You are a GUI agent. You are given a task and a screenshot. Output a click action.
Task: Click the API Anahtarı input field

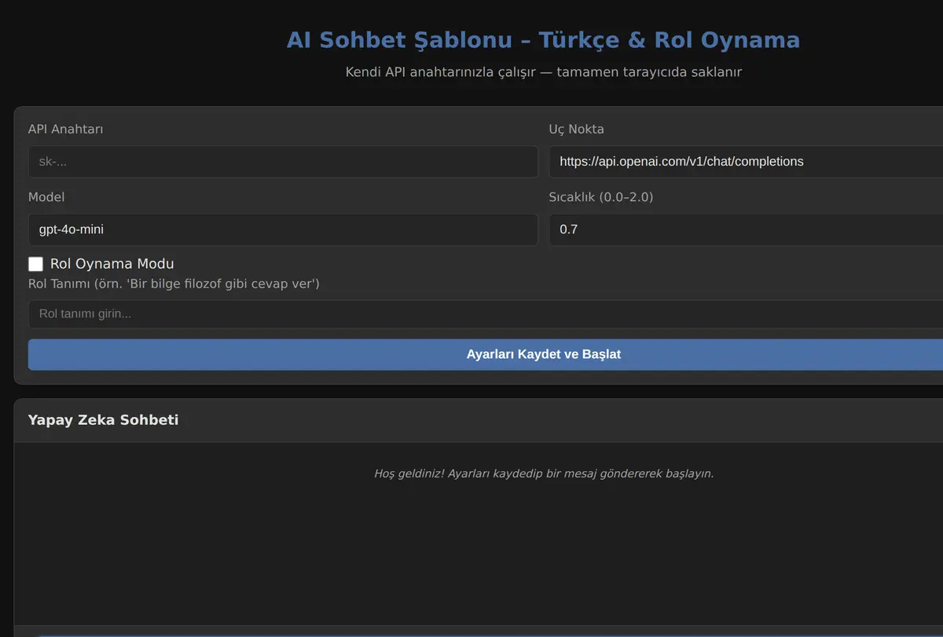[x=283, y=161]
